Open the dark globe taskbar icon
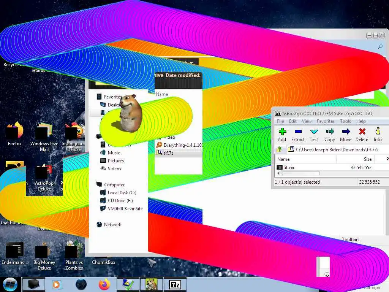 pos(81,284)
